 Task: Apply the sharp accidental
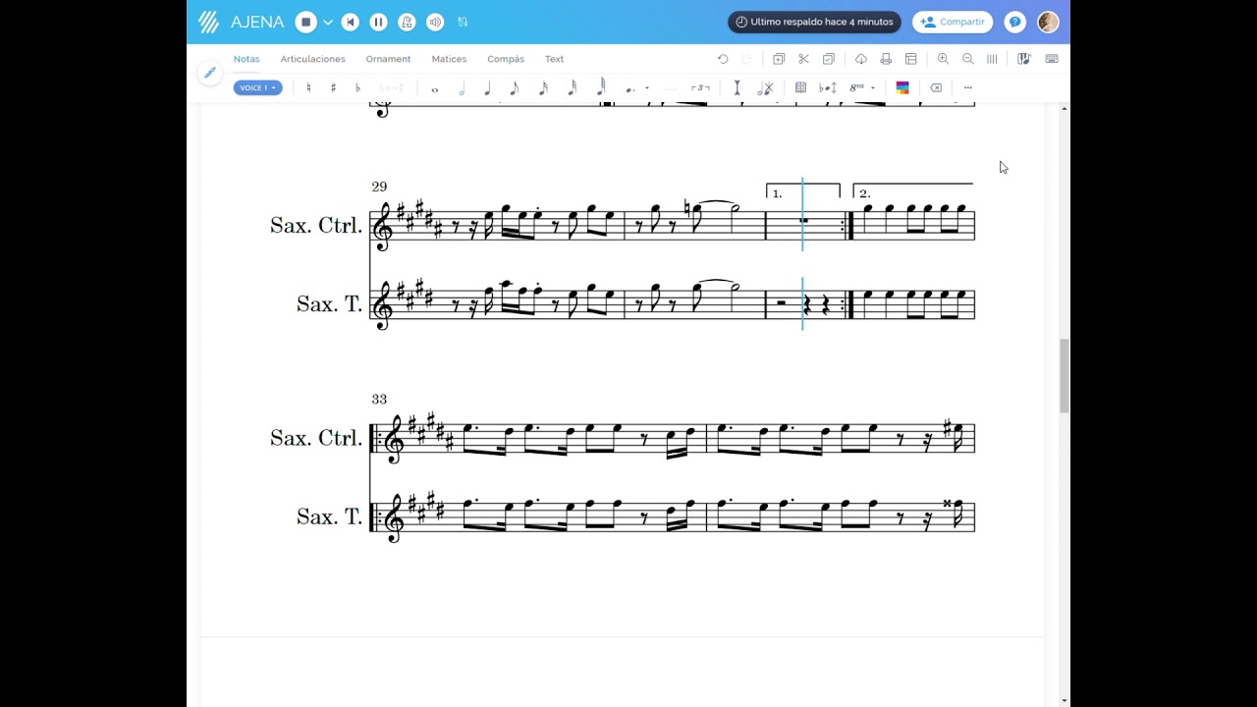[x=333, y=87]
